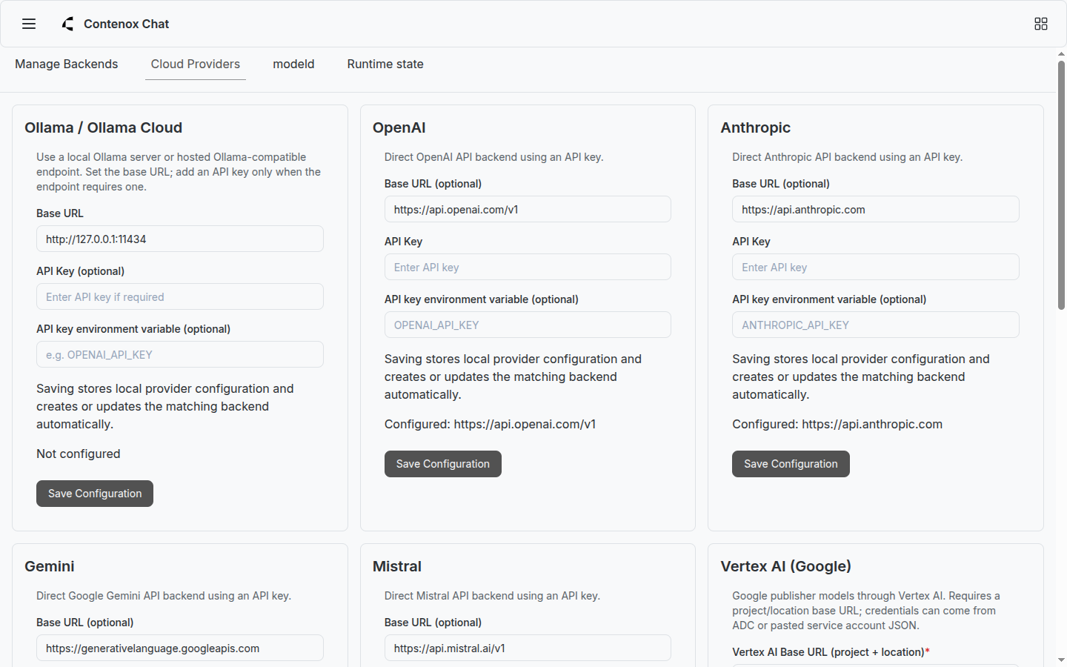Edit the Gemini Base URL field
1067x667 pixels.
point(180,648)
